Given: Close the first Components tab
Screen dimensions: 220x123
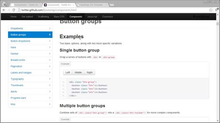Looking at the screenshot, I should [40, 5].
